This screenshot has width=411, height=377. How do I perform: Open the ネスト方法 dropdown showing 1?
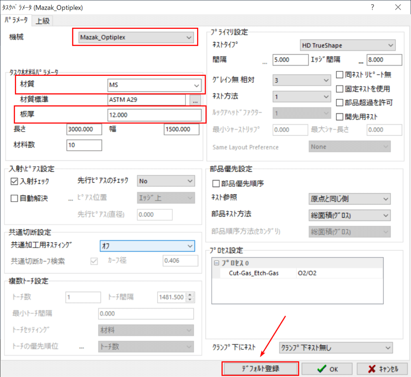(302, 97)
